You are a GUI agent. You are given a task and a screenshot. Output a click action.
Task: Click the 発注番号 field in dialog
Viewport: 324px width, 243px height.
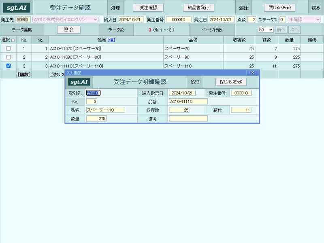point(241,93)
